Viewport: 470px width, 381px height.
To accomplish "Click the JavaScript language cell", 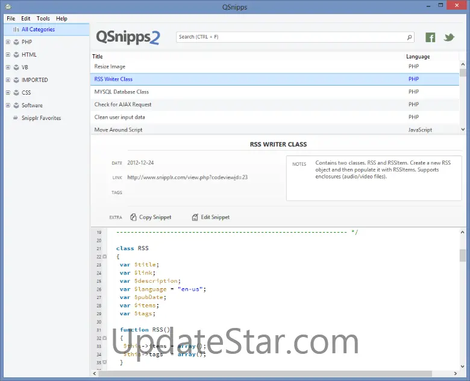I will pyautogui.click(x=420, y=130).
